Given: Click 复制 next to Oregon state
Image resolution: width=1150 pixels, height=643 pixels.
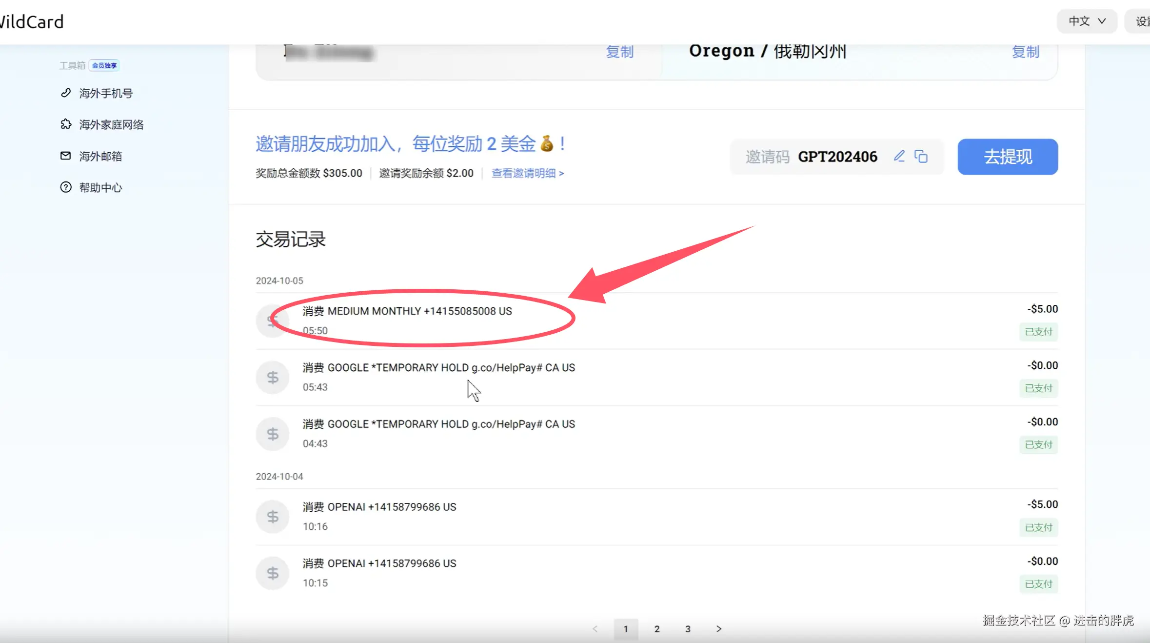Looking at the screenshot, I should tap(1025, 52).
